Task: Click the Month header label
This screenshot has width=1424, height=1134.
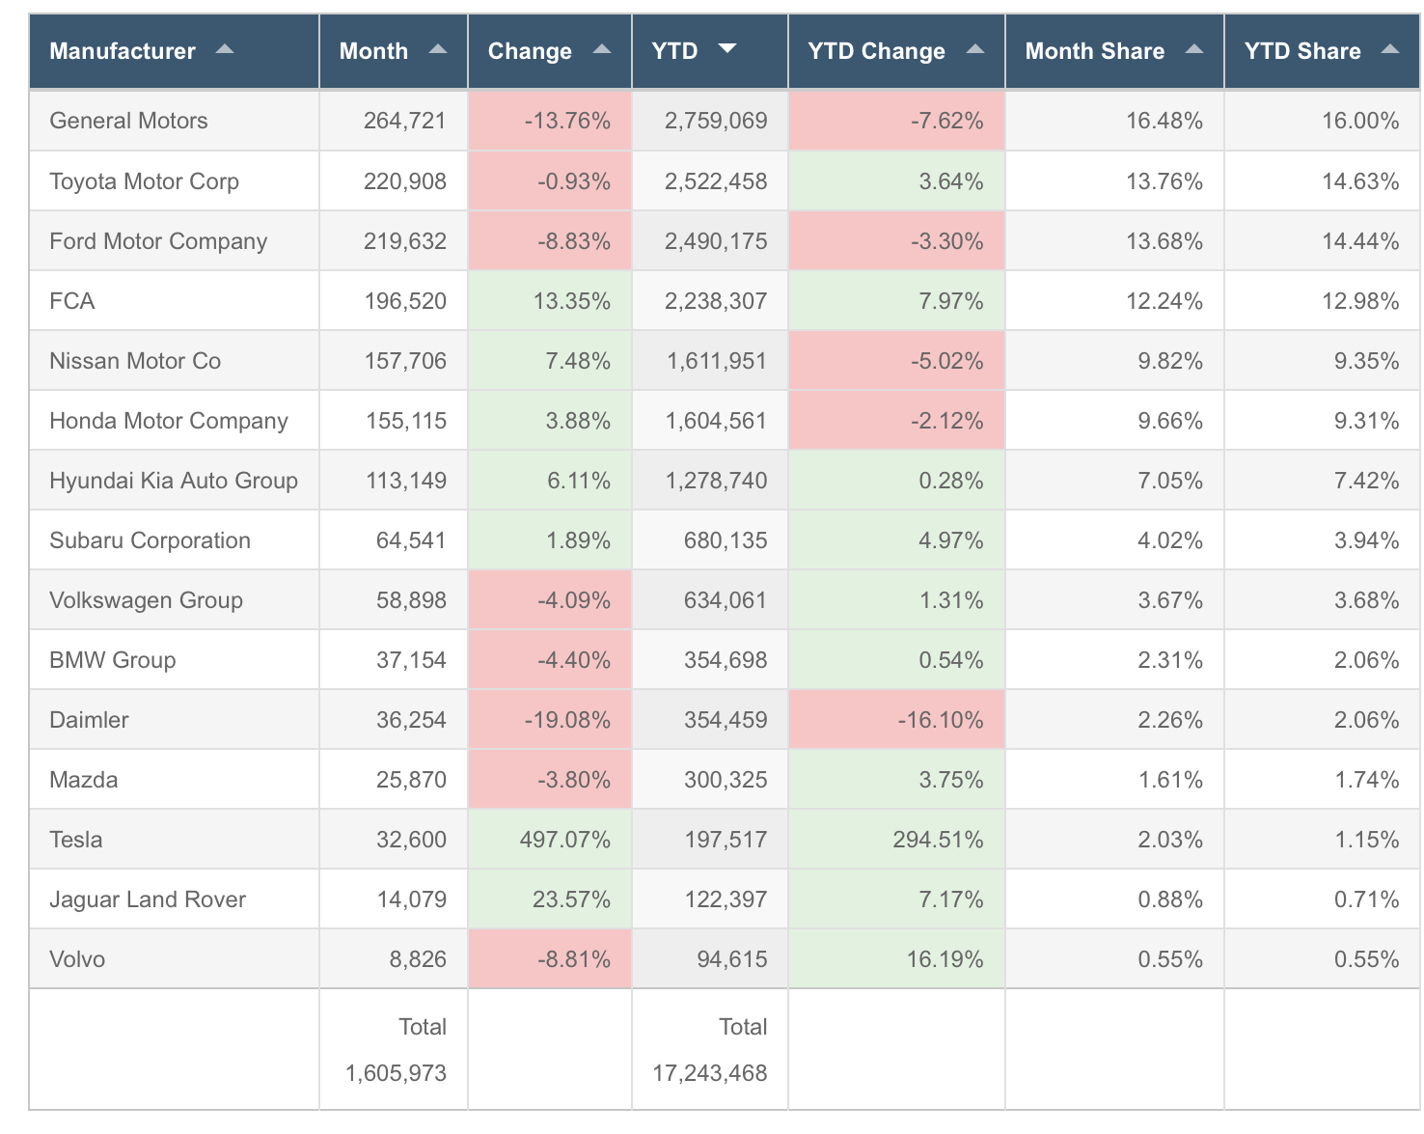Action: tap(373, 51)
